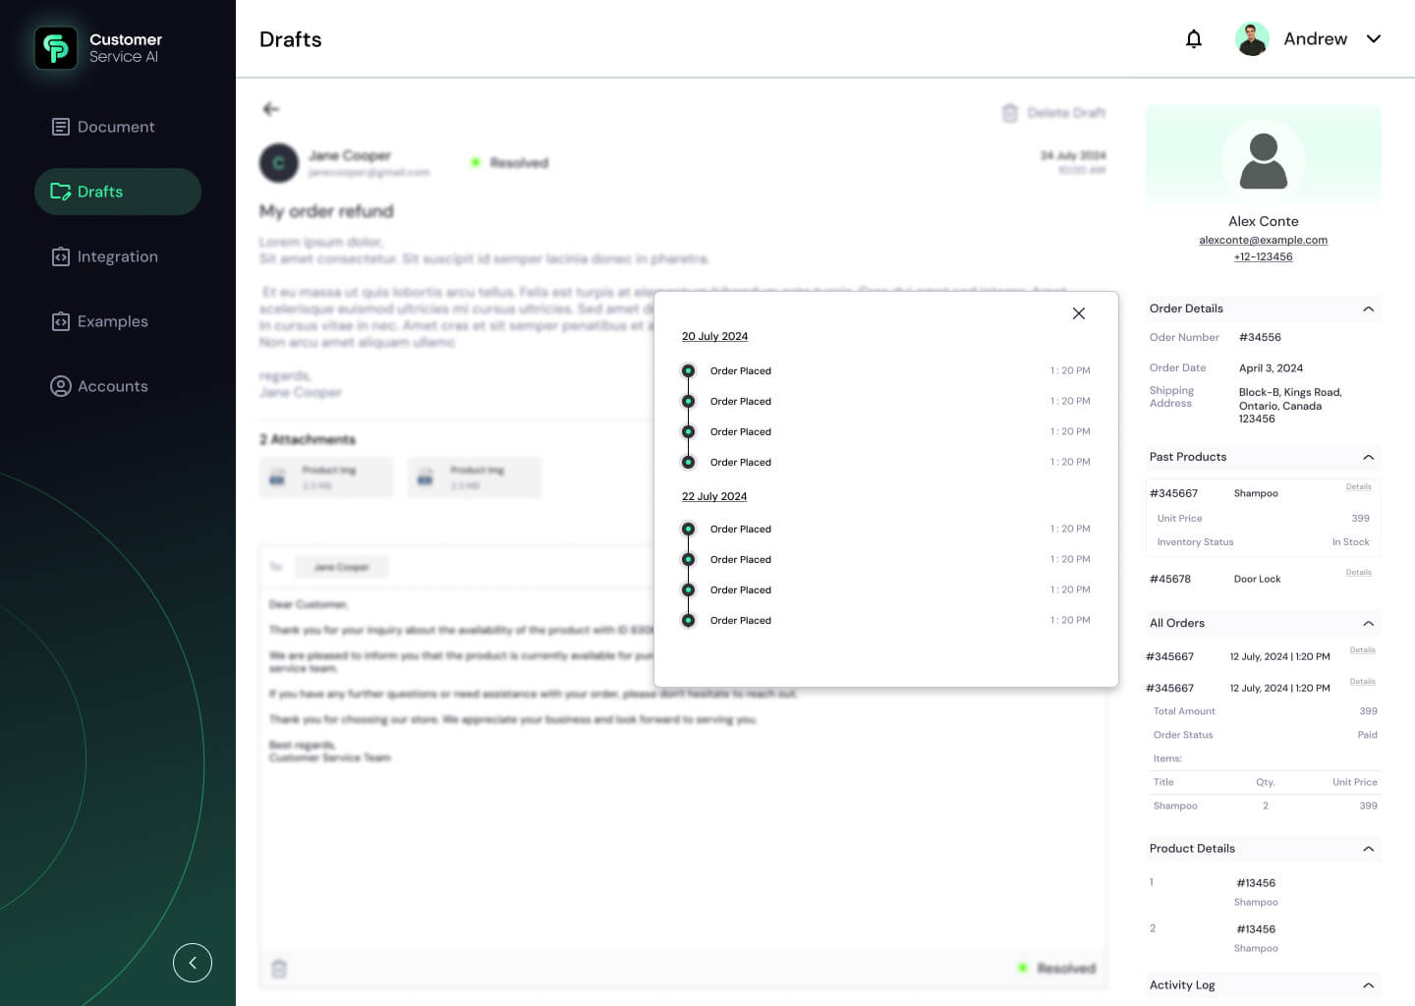Click the Block-B, Kings Road shipping address

coord(1290,405)
